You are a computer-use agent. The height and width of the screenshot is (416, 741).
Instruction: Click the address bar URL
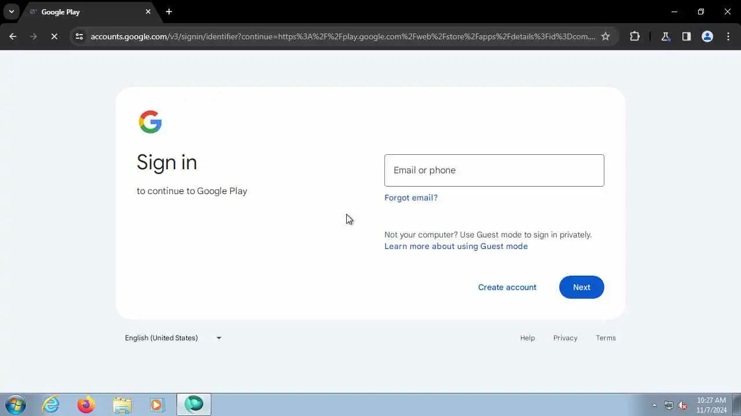(343, 36)
